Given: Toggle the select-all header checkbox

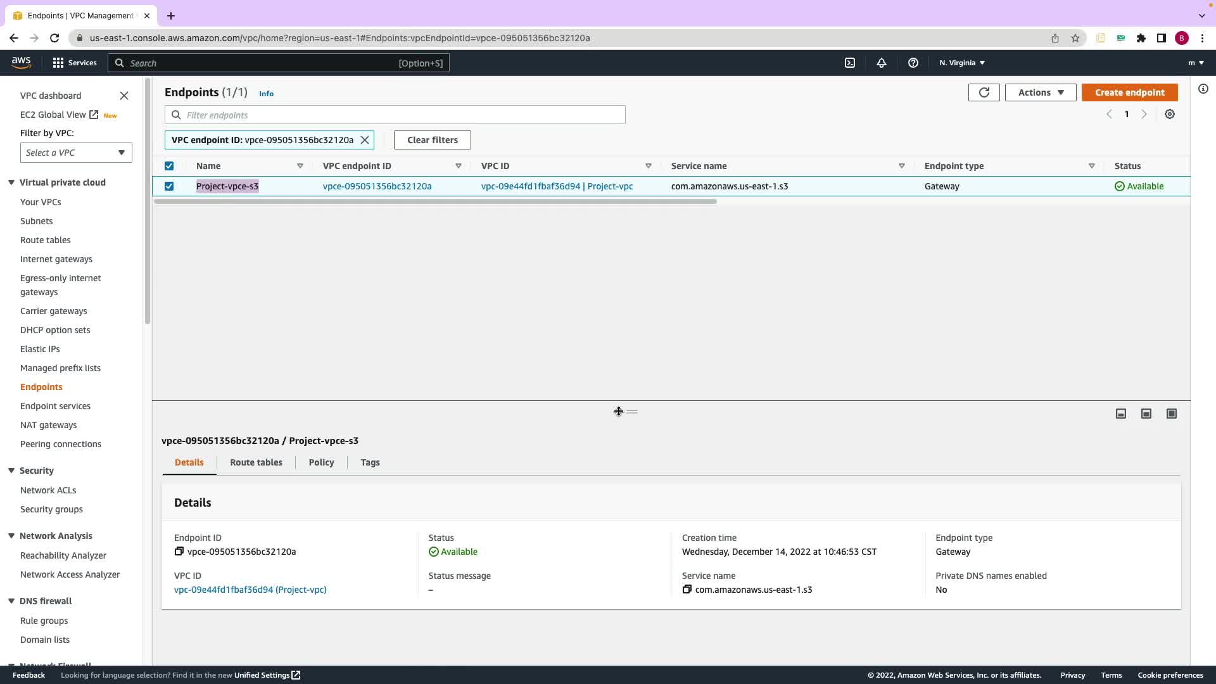Looking at the screenshot, I should click(169, 166).
